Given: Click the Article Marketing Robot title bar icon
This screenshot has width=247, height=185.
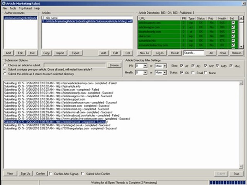Looking at the screenshot, I should tap(3, 3).
